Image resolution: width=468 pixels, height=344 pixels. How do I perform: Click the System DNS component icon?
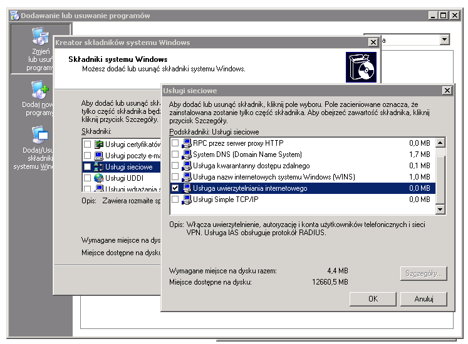(x=187, y=154)
